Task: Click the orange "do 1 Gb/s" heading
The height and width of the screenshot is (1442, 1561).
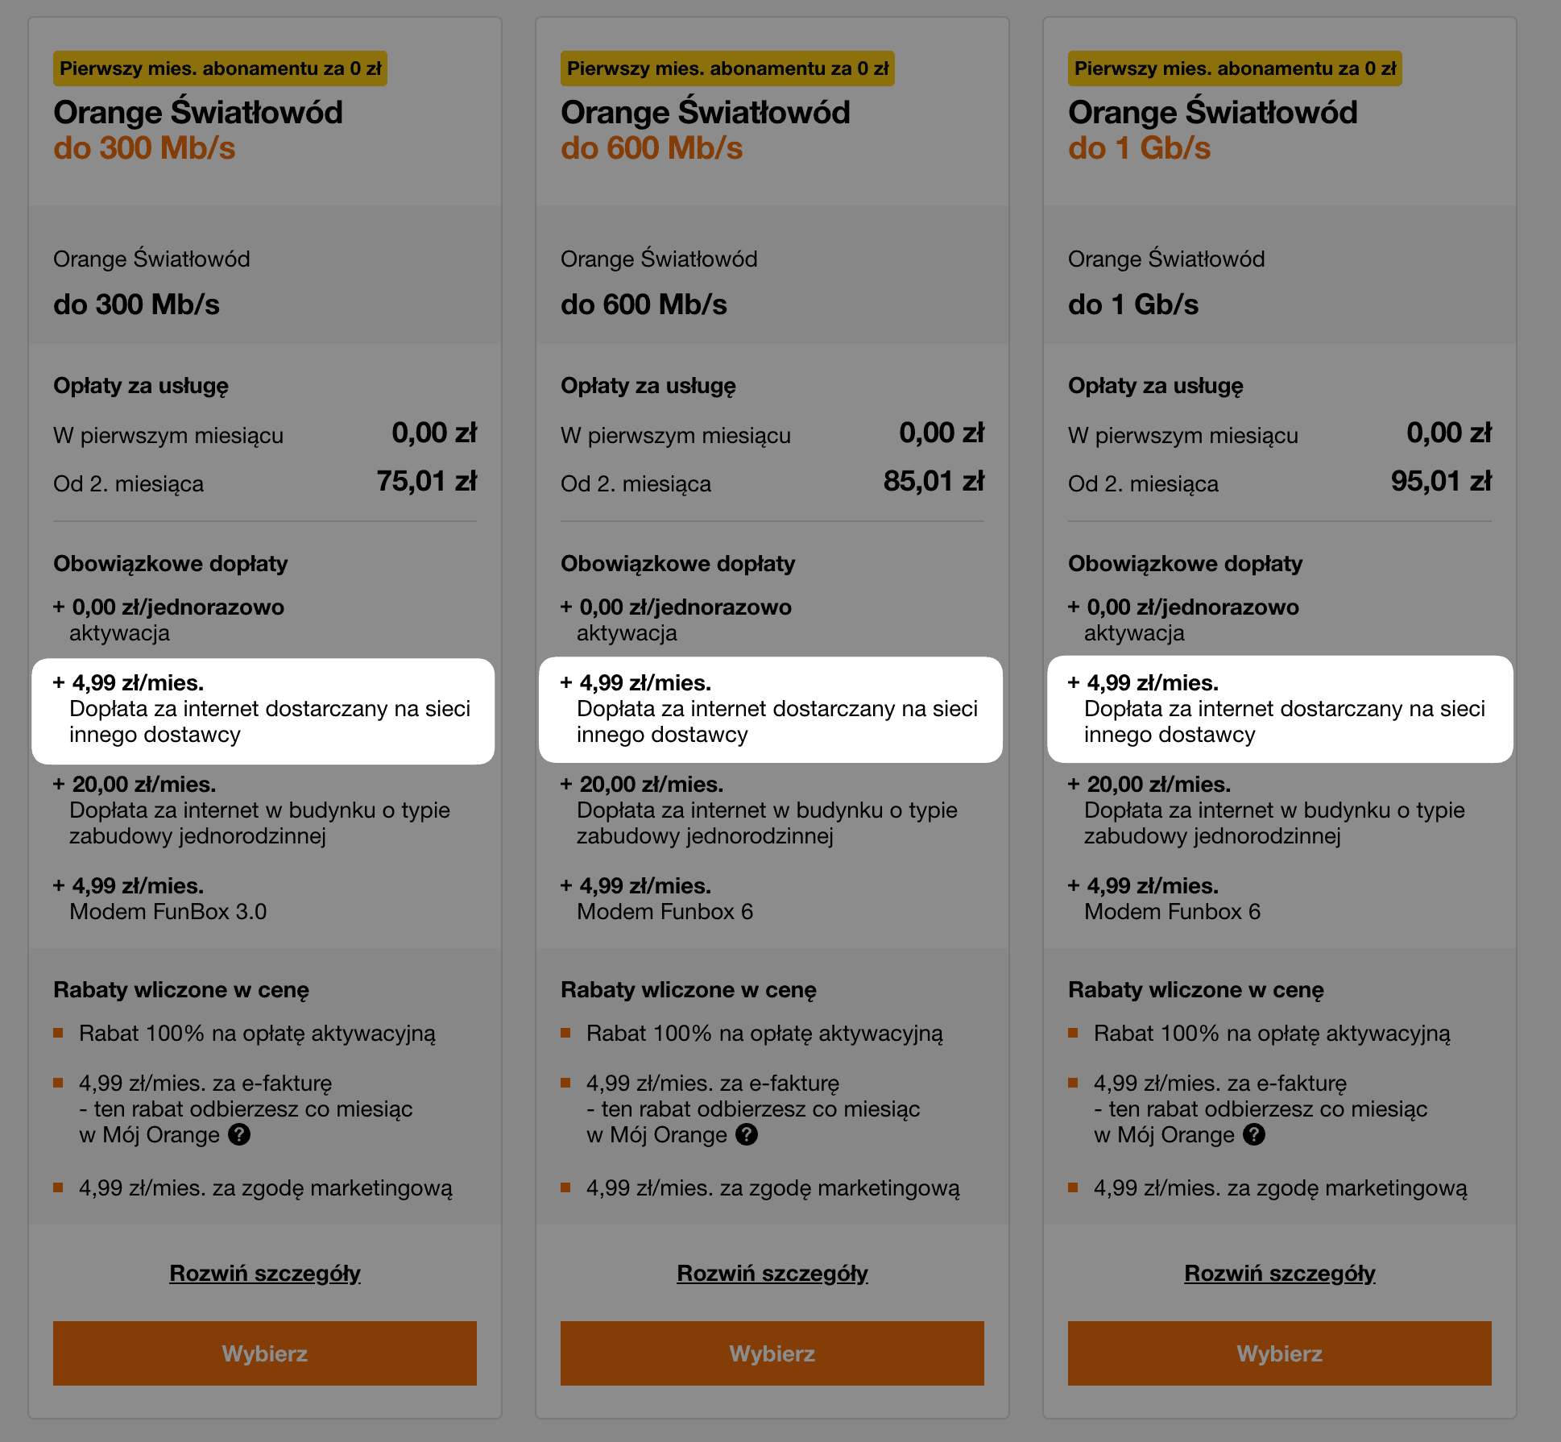Action: tap(1139, 148)
